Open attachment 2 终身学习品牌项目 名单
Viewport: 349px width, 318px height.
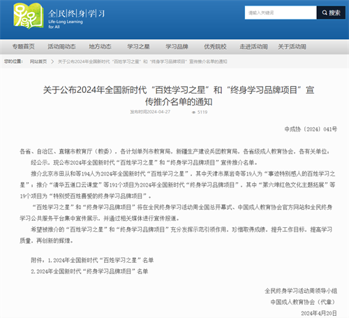tap(89, 271)
